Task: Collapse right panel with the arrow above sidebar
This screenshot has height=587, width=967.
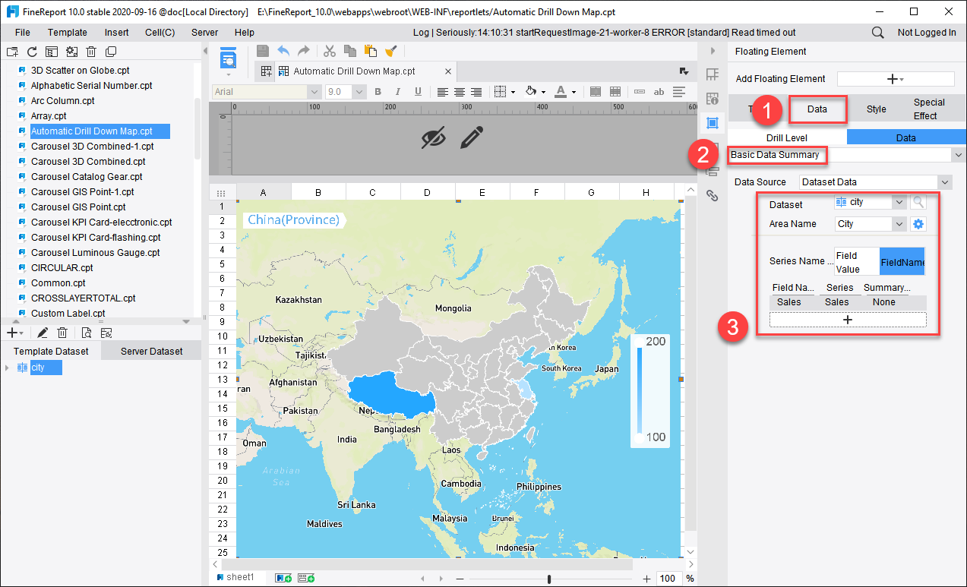Action: point(712,51)
